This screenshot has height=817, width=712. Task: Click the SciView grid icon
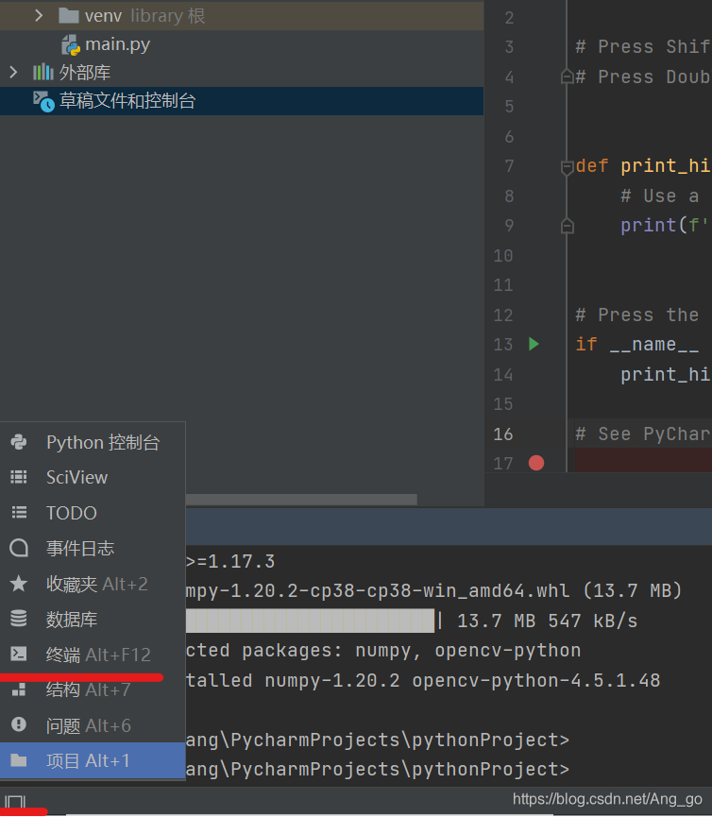[x=19, y=477]
